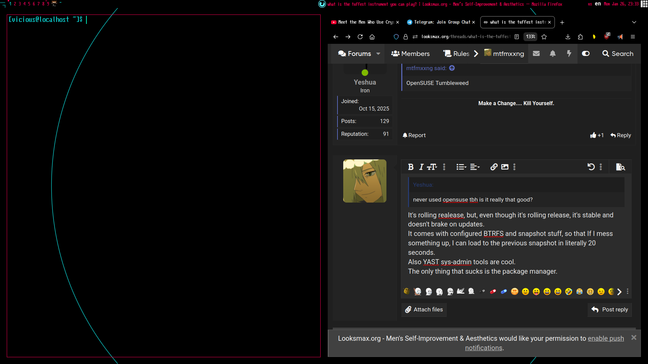Click the Attach files button
This screenshot has width=648, height=364.
pyautogui.click(x=424, y=309)
